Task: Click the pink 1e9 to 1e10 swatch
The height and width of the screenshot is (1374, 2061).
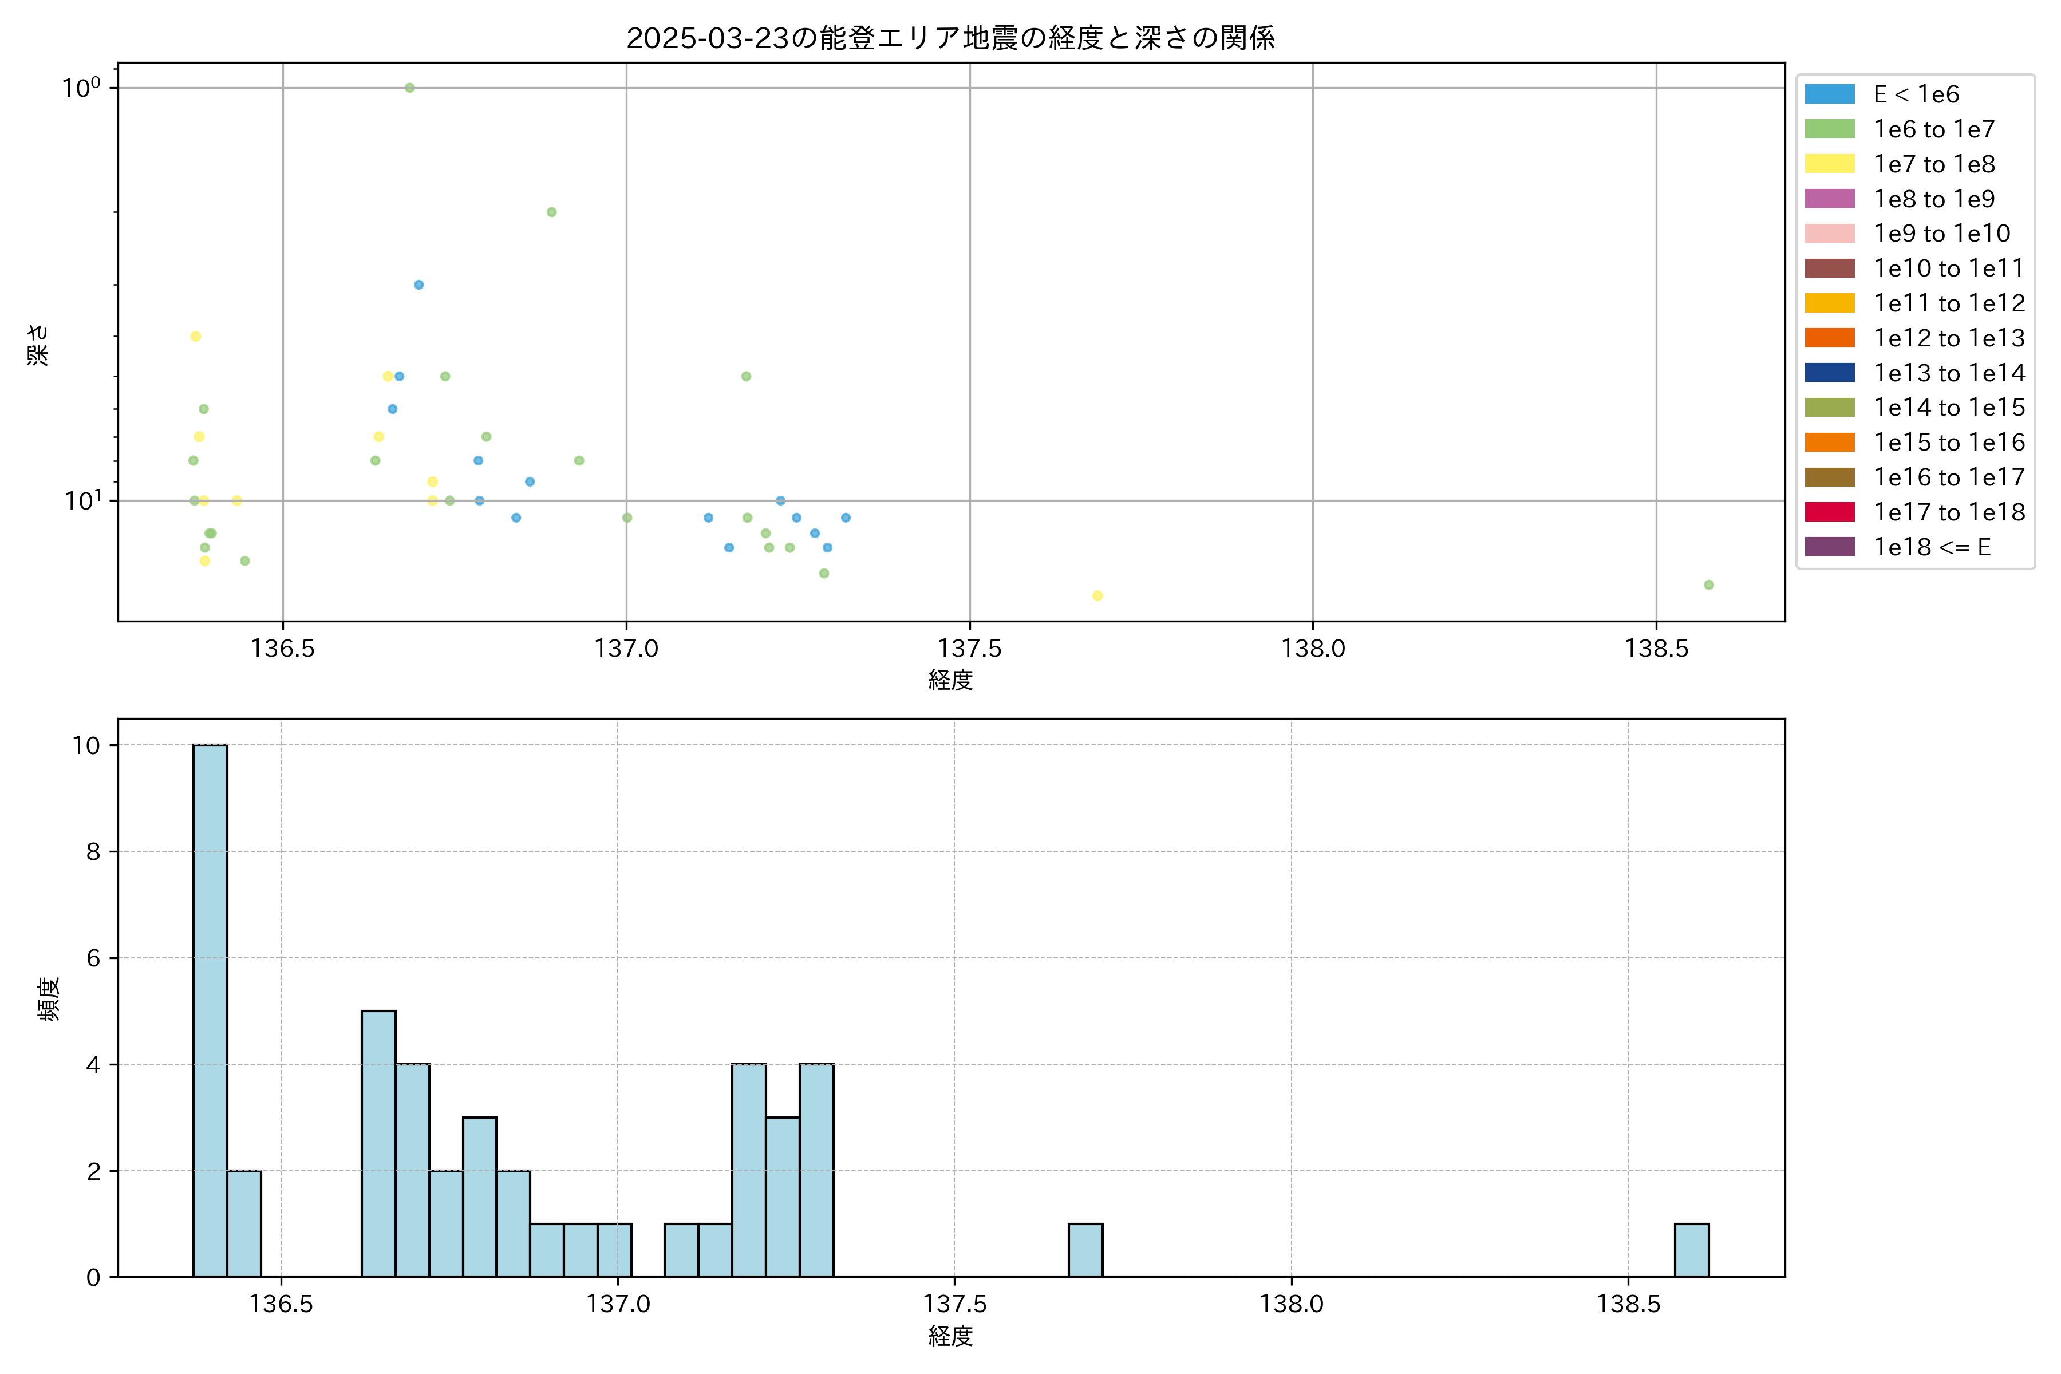Action: (1829, 234)
